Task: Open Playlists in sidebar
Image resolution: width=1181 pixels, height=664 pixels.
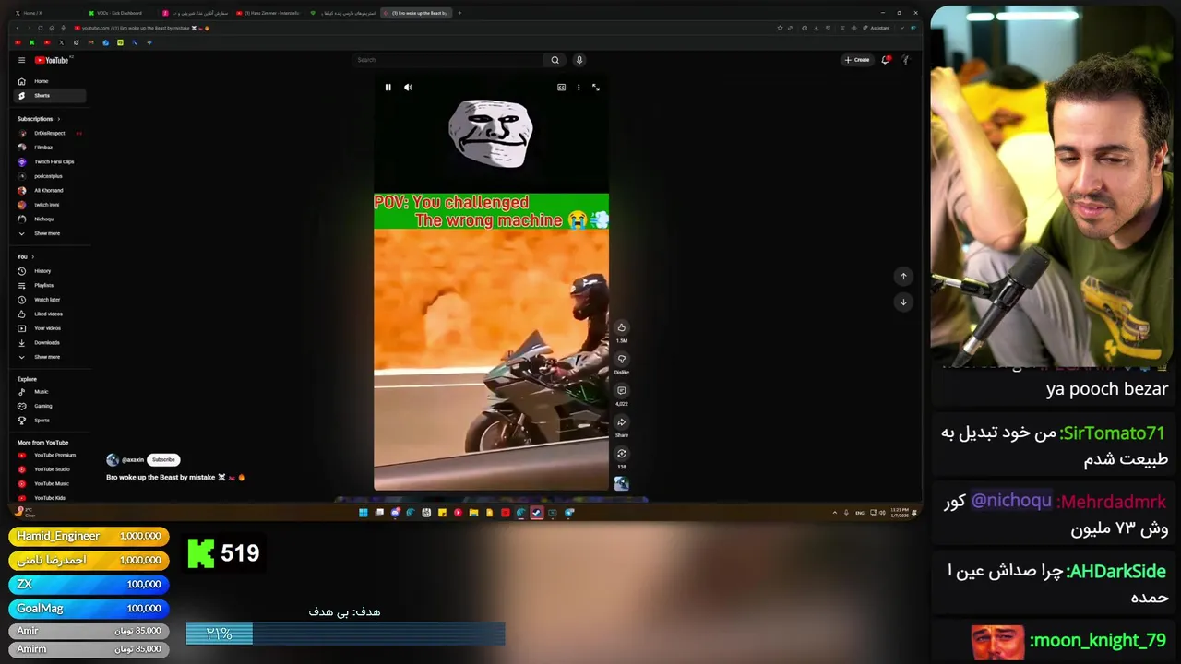Action: pos(51,285)
